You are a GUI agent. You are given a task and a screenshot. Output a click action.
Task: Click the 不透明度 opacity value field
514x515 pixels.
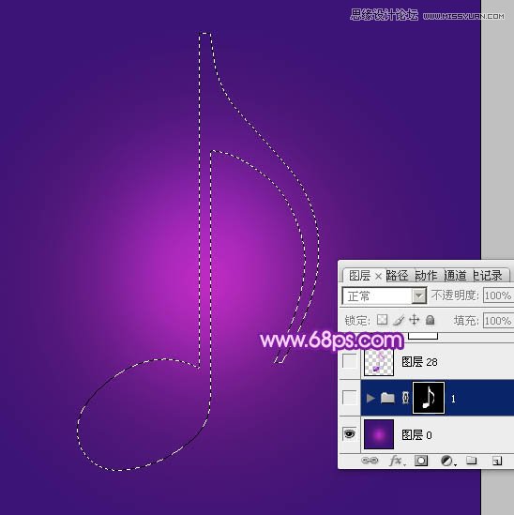coord(498,295)
